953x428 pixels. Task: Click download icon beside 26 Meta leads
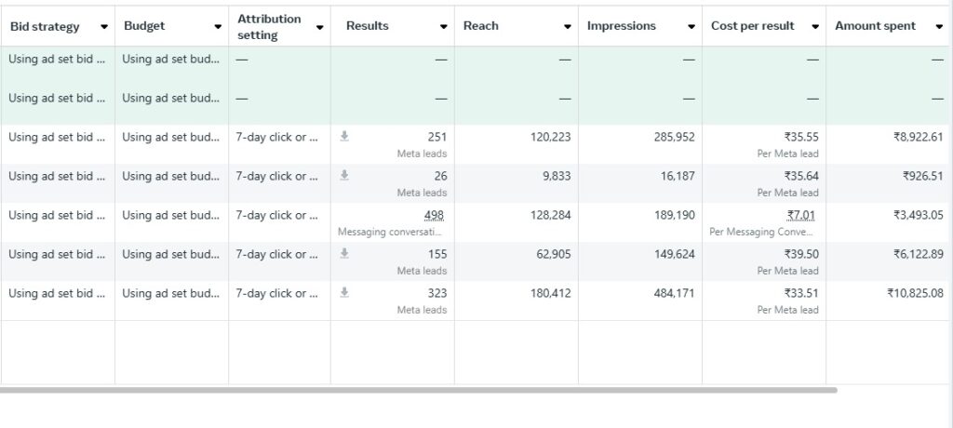click(344, 175)
